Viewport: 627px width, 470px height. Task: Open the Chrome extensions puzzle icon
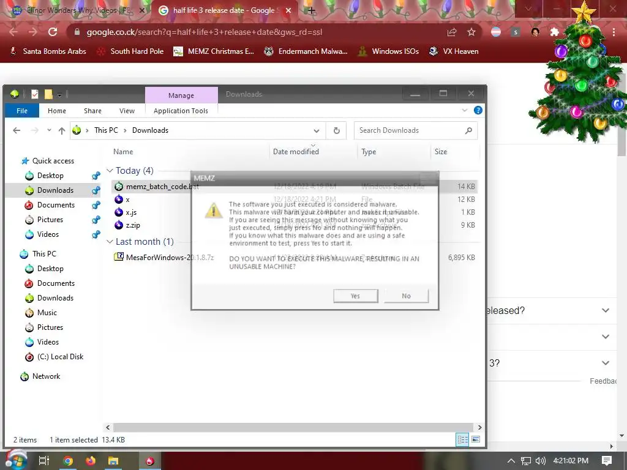(x=555, y=32)
